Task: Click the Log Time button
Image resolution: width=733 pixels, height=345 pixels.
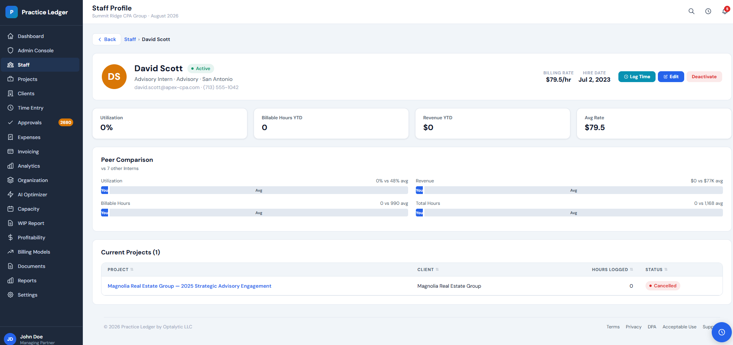Action: (637, 77)
